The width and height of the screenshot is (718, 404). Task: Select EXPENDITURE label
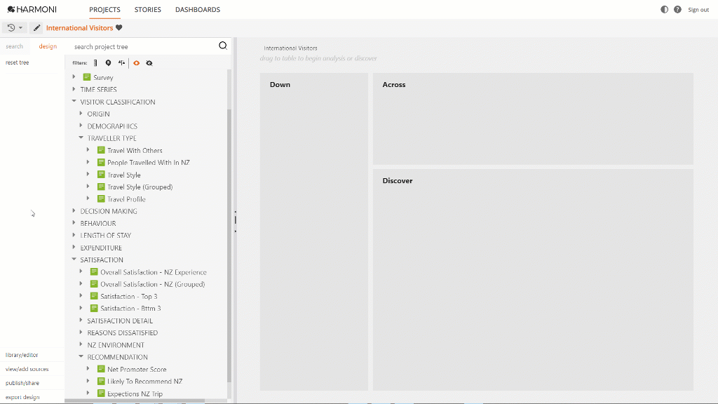(x=101, y=248)
